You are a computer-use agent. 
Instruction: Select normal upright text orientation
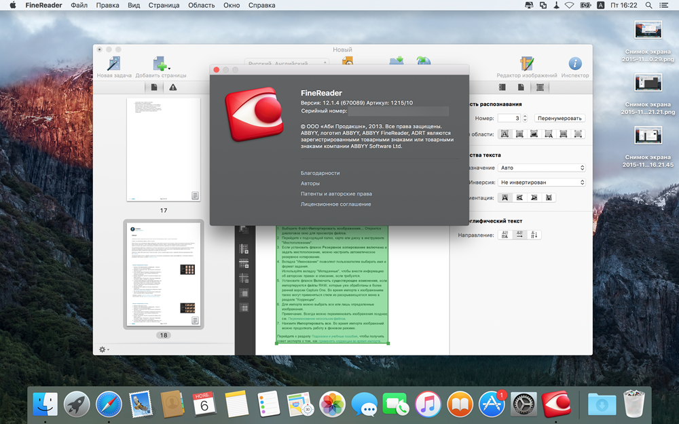[x=504, y=197]
